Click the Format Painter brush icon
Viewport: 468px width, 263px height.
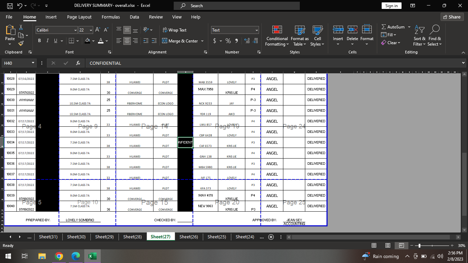(21, 43)
